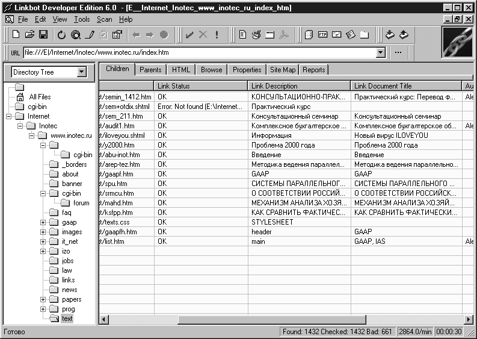Viewport: 477px width, 339px height.
Task: Click the X cross toolbar icon
Action: coord(203,35)
